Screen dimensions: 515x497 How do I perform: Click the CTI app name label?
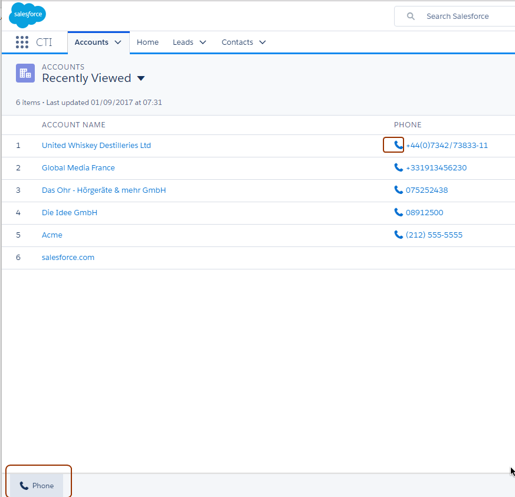click(44, 42)
